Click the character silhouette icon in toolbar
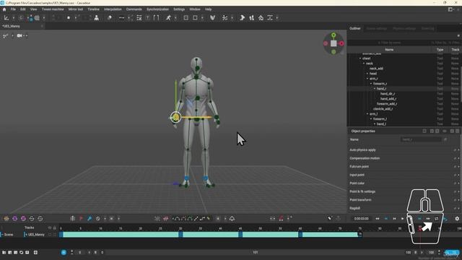 (x=96, y=18)
